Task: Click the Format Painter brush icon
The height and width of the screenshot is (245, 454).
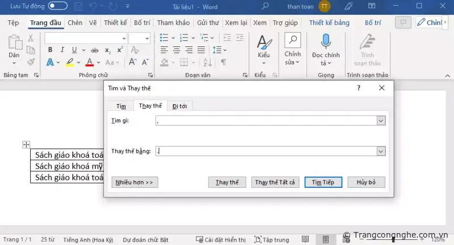Action: click(31, 62)
